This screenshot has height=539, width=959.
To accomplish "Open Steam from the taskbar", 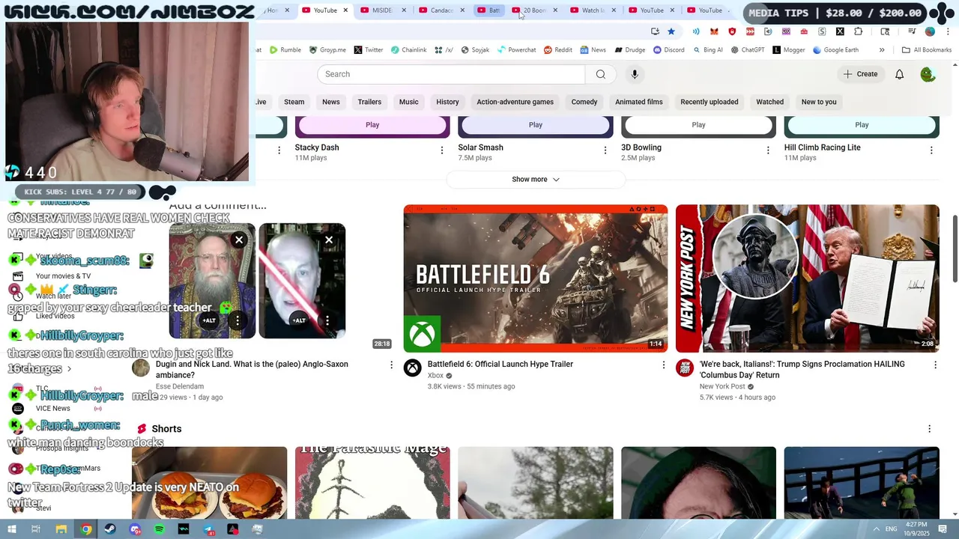I will (110, 529).
